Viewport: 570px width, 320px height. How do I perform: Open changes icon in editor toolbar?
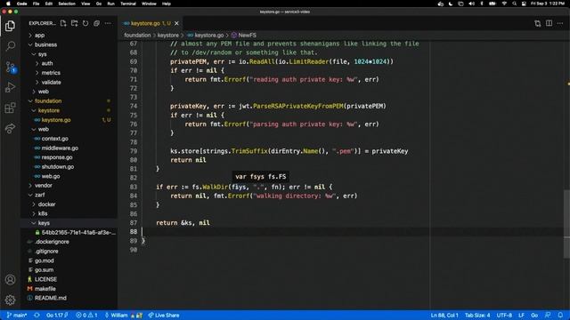(538, 23)
